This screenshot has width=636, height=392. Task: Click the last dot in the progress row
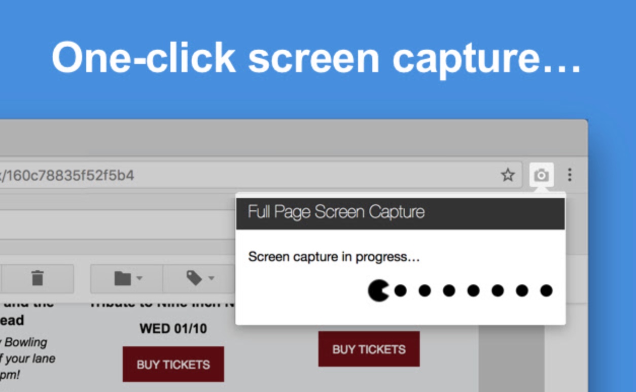[546, 290]
